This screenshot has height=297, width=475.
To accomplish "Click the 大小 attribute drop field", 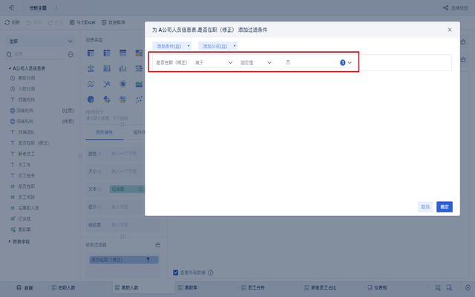I will pyautogui.click(x=127, y=172).
